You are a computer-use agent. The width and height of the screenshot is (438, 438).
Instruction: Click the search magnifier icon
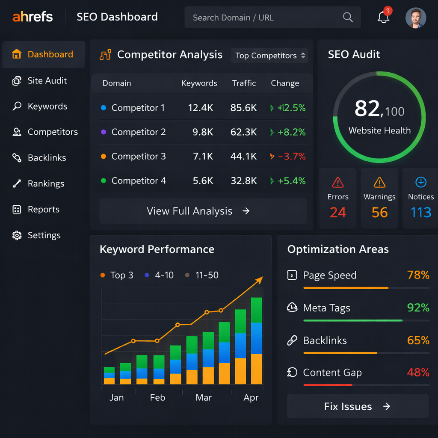(x=348, y=17)
